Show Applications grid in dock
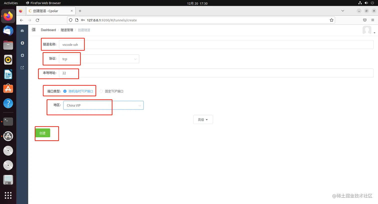The image size is (378, 204). tap(8, 195)
